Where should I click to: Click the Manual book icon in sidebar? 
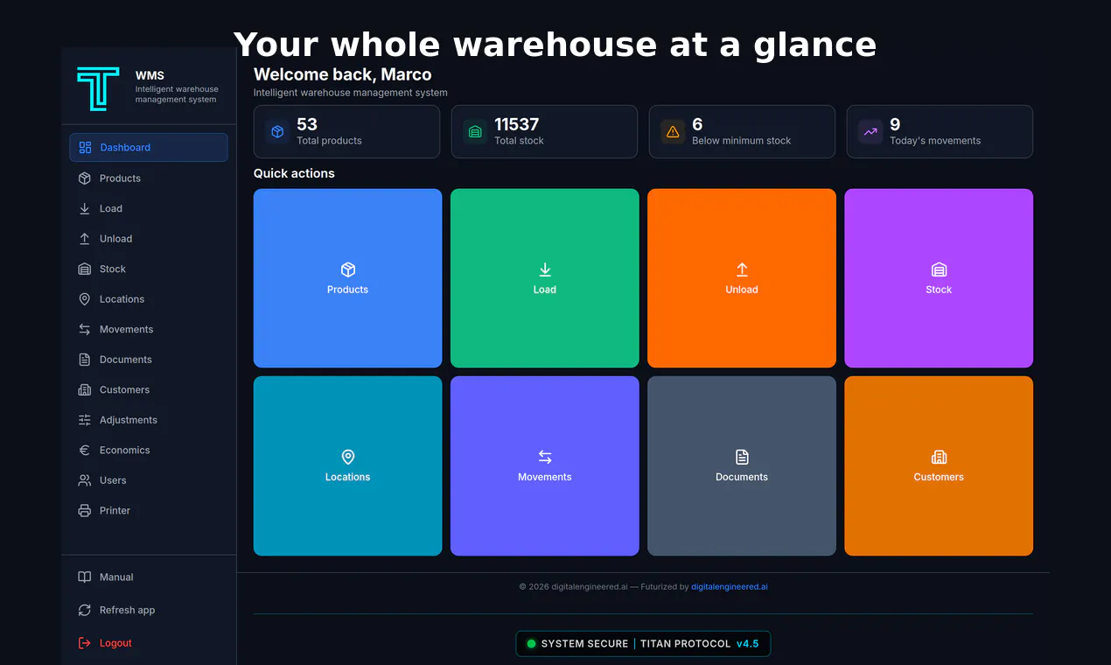(85, 577)
